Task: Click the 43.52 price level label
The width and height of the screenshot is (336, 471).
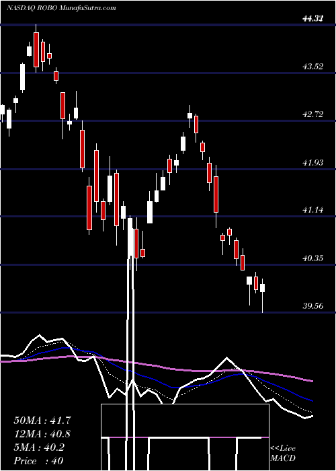Action: tap(313, 67)
